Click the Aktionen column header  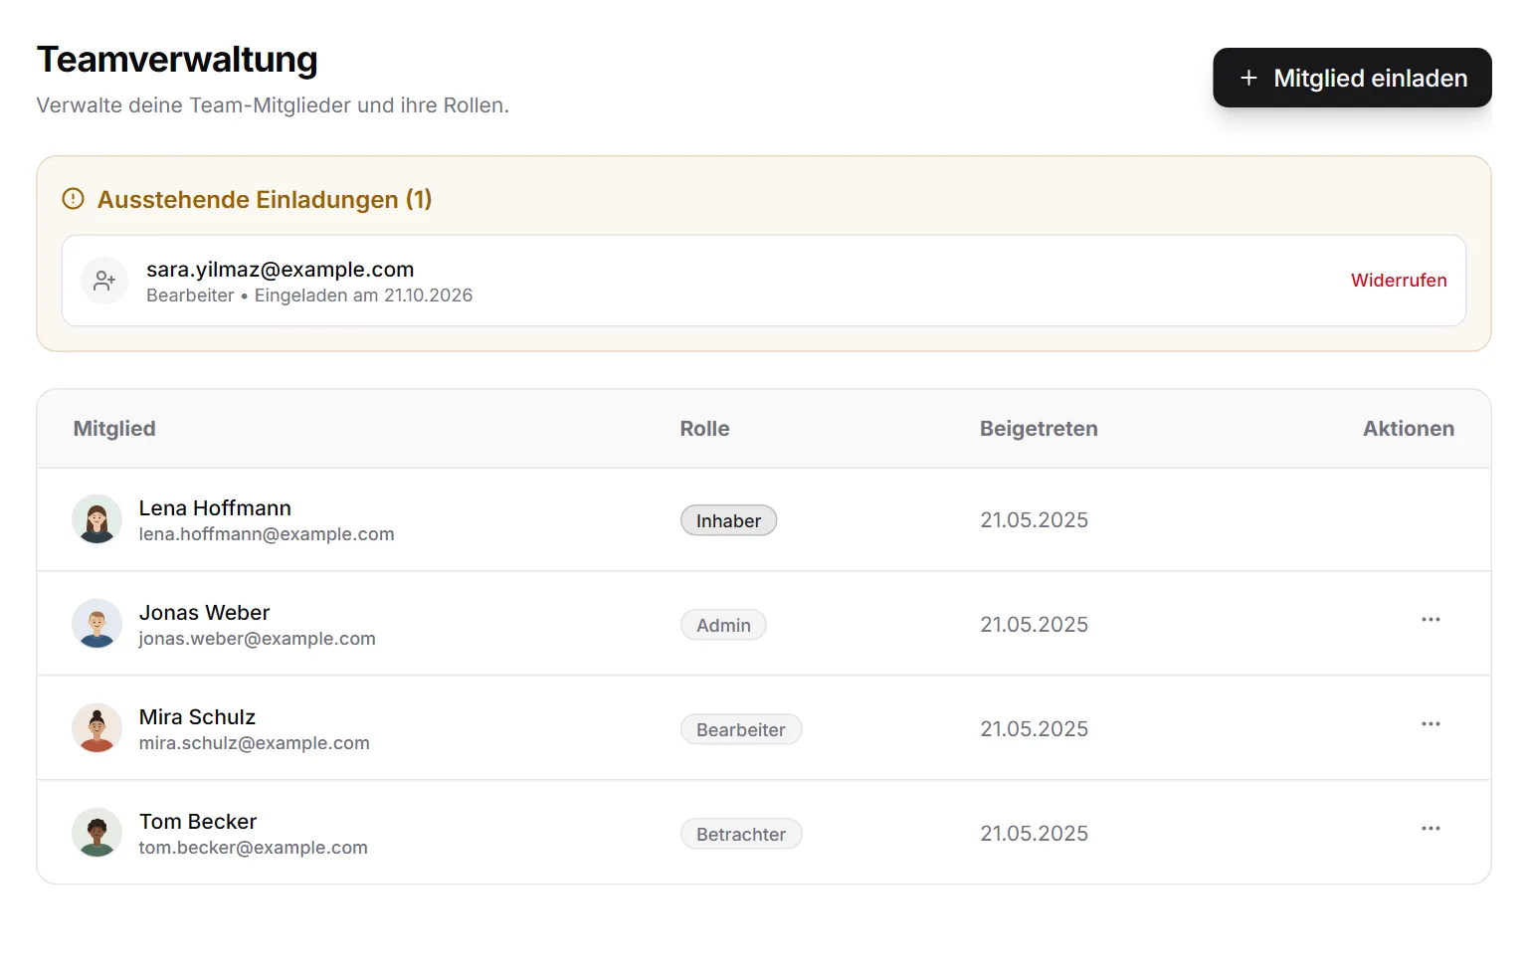point(1409,429)
